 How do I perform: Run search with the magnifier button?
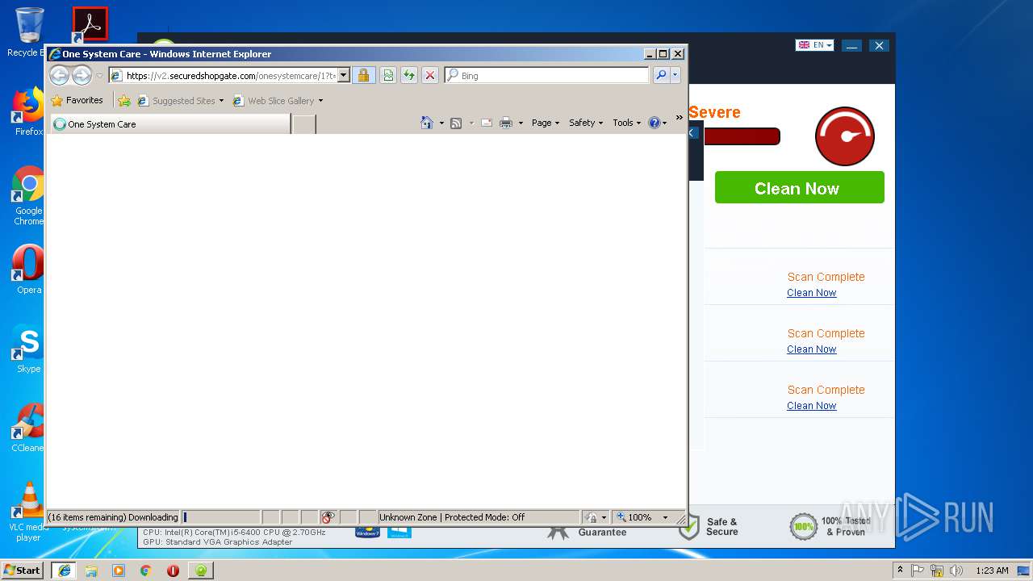tap(661, 75)
